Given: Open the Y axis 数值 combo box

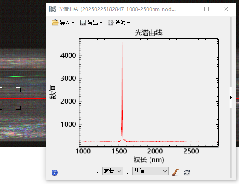Looking at the screenshot, I should pos(150,171).
